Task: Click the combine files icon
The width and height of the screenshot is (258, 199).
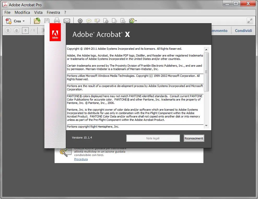Action: [132, 21]
